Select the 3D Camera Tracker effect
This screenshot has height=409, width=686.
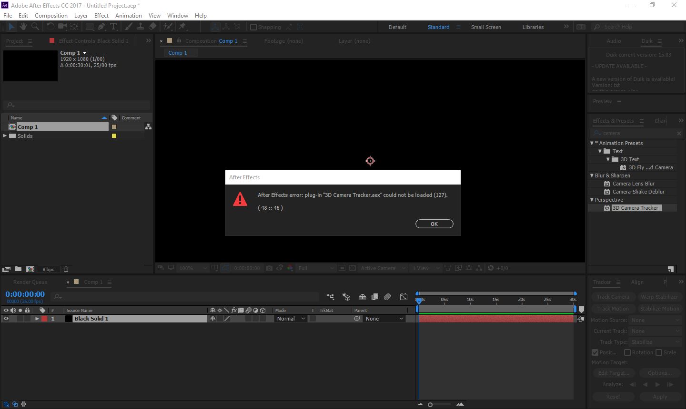tap(636, 208)
